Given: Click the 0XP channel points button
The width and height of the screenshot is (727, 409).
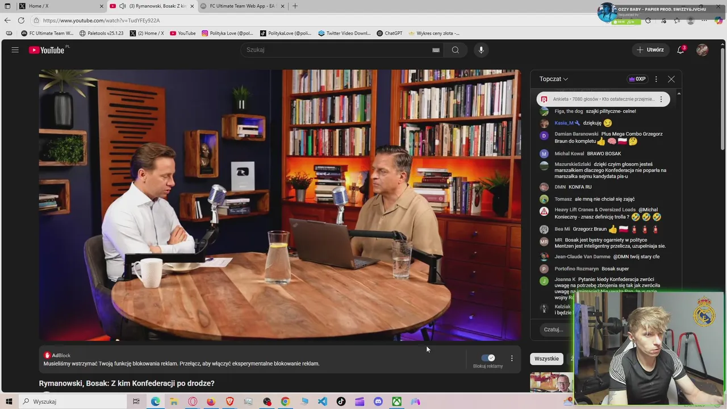Looking at the screenshot, I should [637, 79].
